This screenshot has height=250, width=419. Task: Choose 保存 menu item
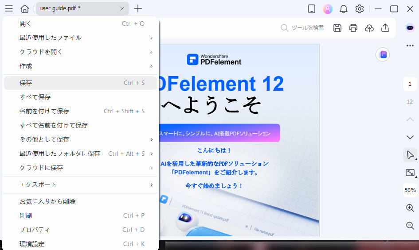(80, 83)
